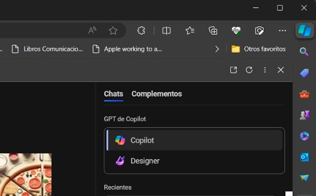Toggle split screen view icon
This screenshot has width=316, height=196.
(166, 31)
